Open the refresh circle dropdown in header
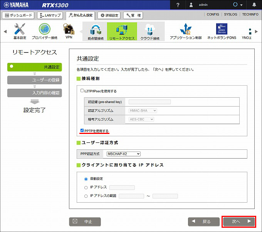 pos(238,5)
